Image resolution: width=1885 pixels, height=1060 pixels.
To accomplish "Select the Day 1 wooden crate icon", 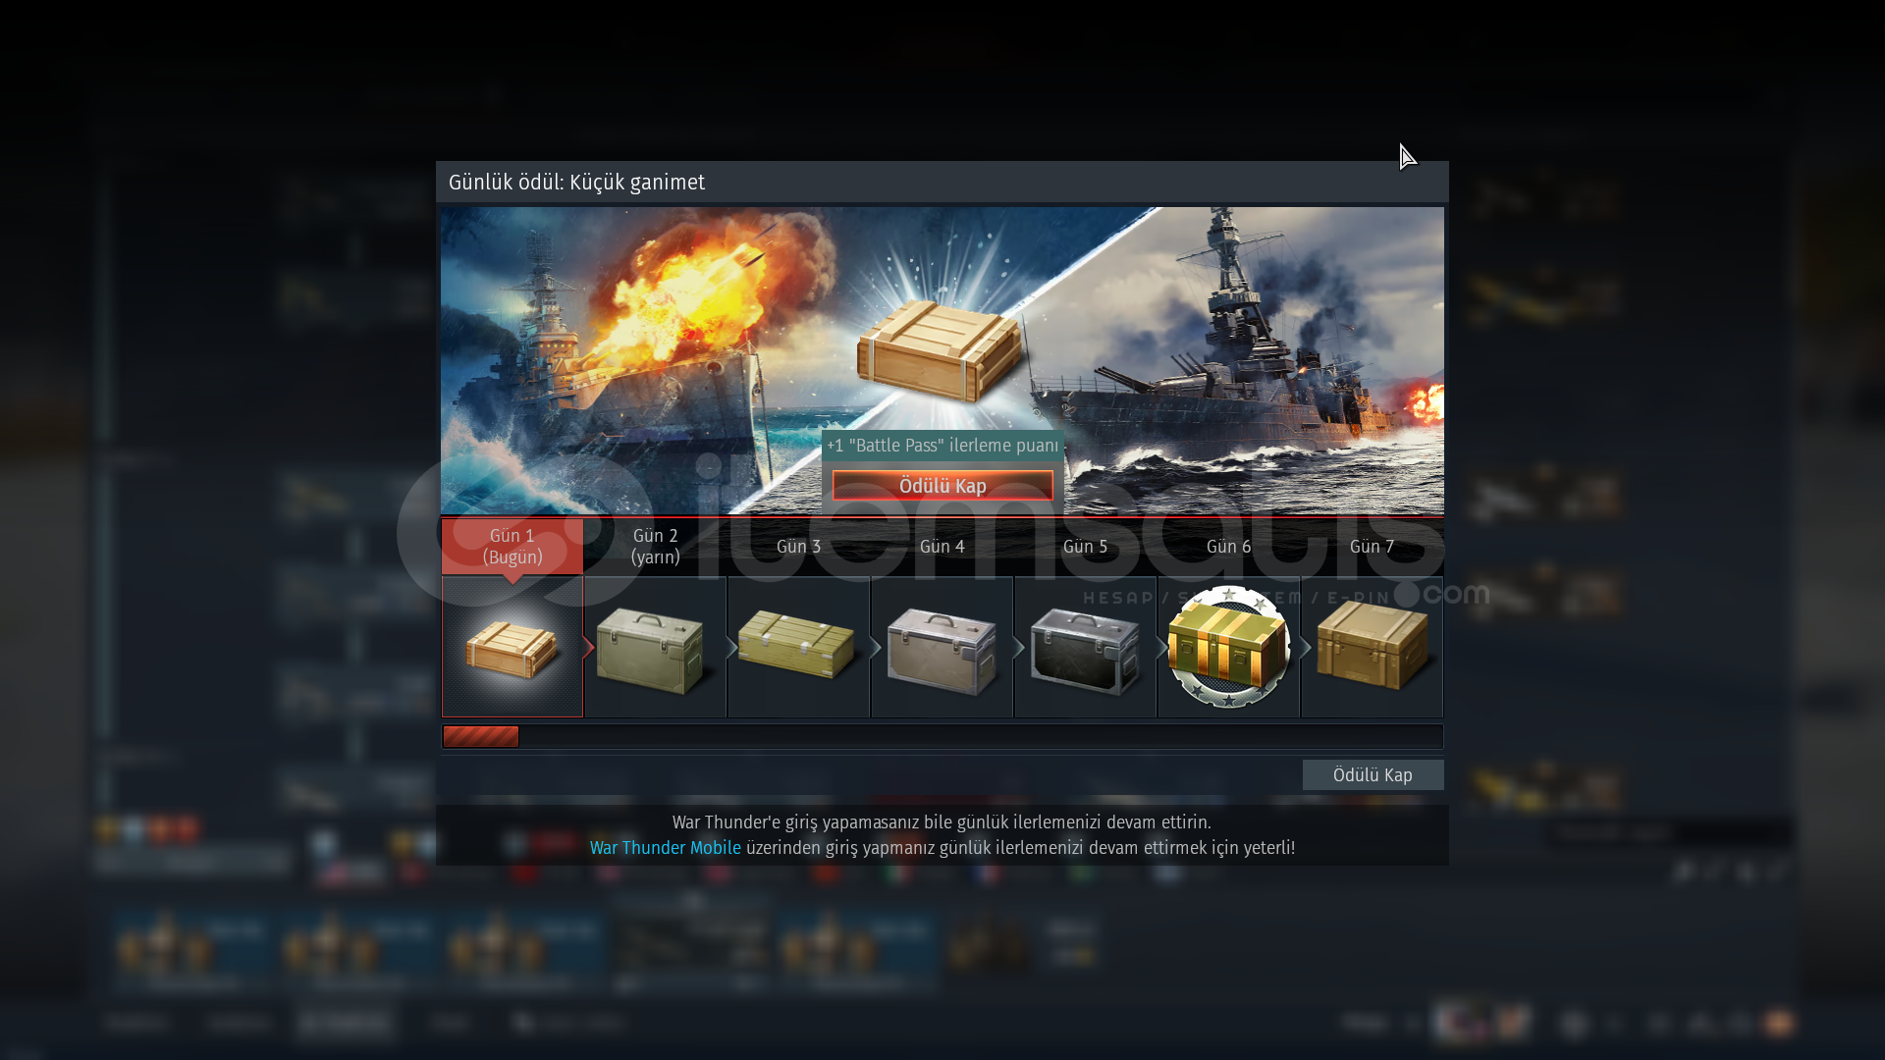I will pyautogui.click(x=512, y=647).
